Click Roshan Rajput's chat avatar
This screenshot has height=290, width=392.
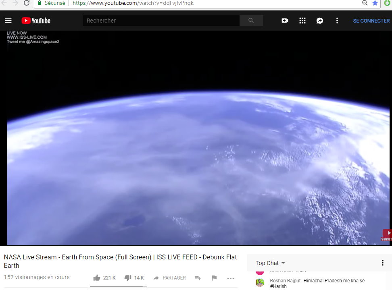[x=260, y=282]
